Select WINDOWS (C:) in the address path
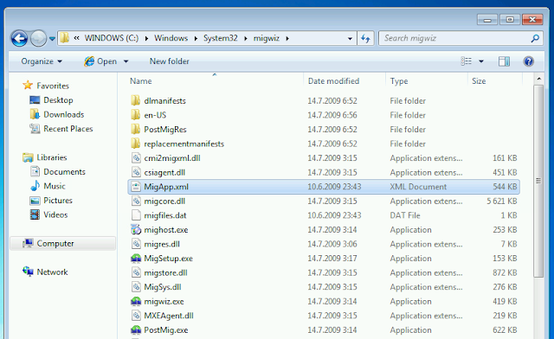 tap(112, 38)
